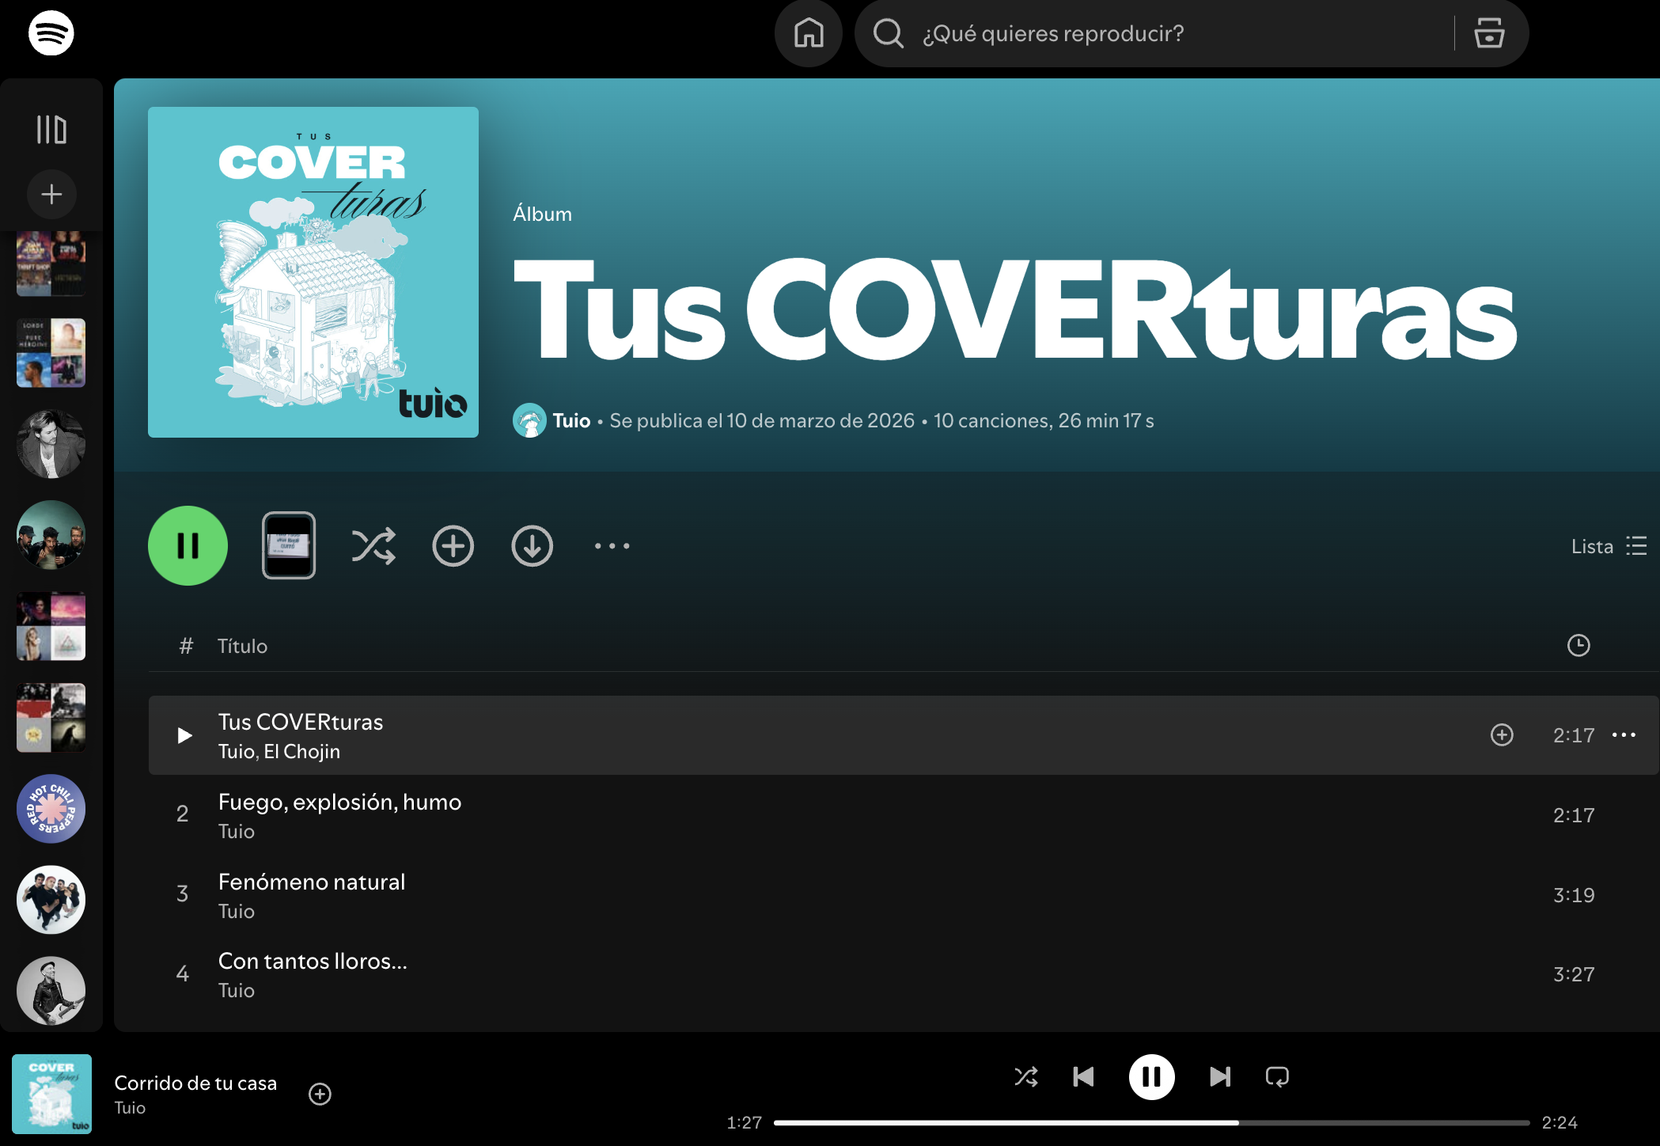Click the playback progress bar

(x=1151, y=1122)
